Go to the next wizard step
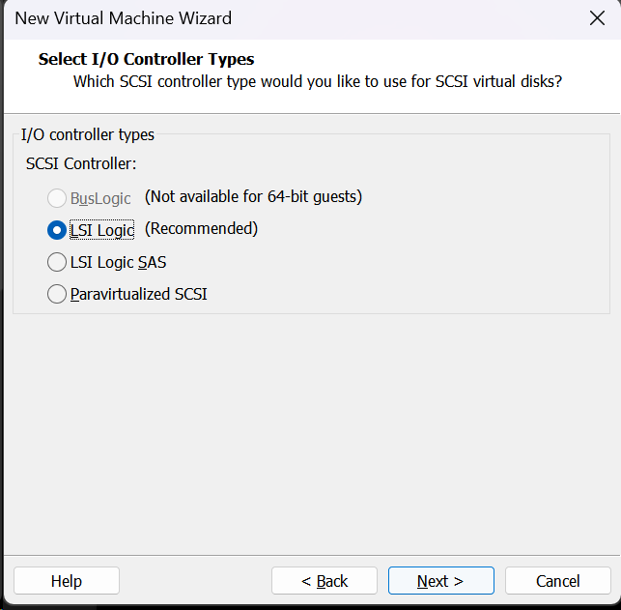Screen dimensions: 621x610 (x=441, y=581)
